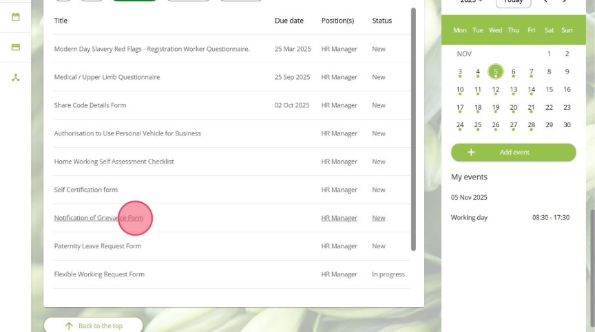Open the Share Code Details Form
Viewport: 595px width, 332px height.
(x=90, y=105)
